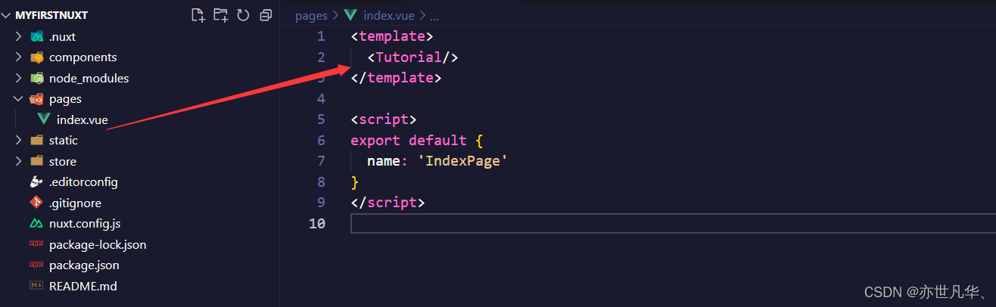Open the .gitignore file
Viewport: 996px width, 307px height.
(x=75, y=203)
